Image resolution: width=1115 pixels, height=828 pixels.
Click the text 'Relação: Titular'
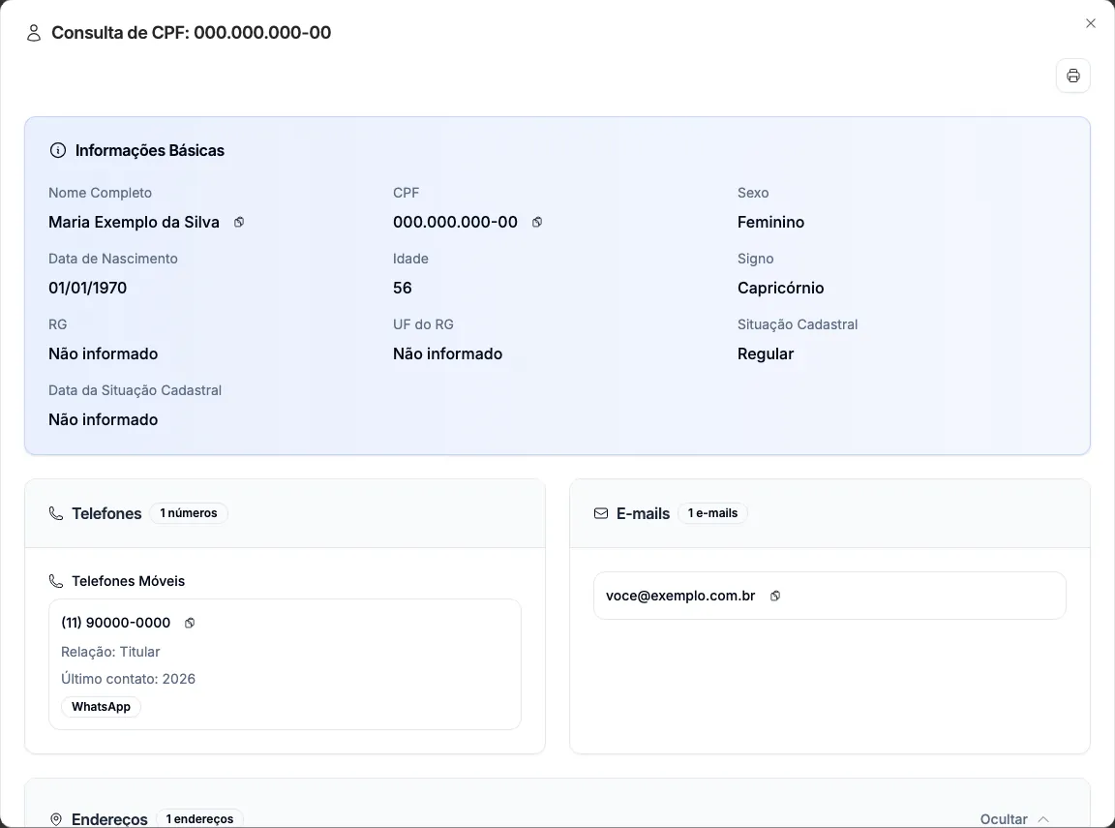point(110,652)
